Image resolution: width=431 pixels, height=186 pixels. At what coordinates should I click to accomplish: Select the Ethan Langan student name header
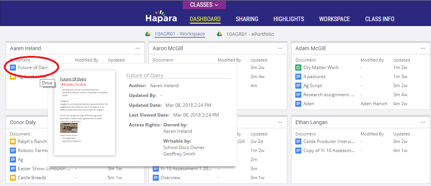coord(312,122)
